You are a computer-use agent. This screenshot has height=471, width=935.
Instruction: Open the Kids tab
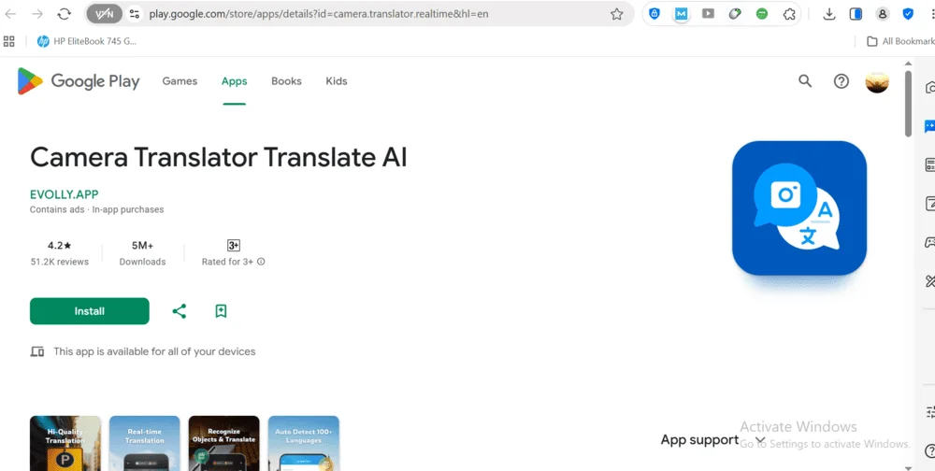pos(337,81)
